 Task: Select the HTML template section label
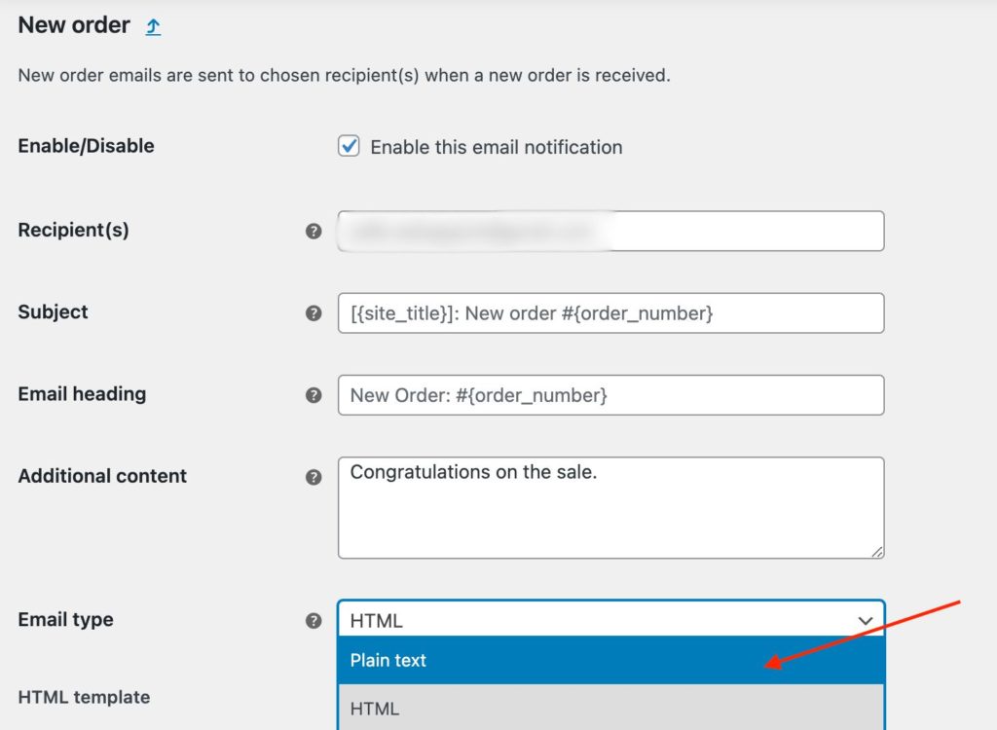pos(83,698)
